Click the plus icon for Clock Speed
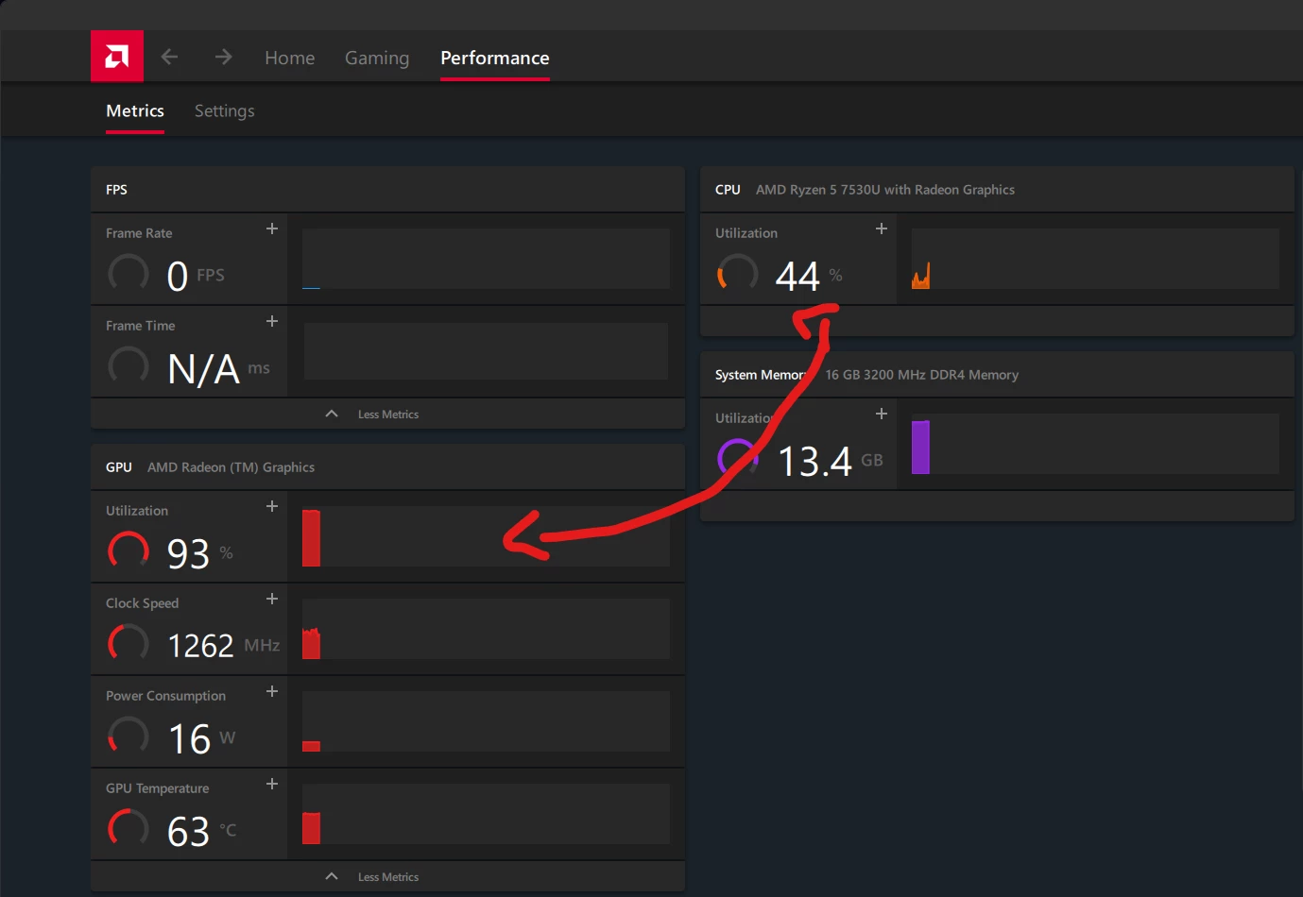1303x897 pixels. point(272,599)
